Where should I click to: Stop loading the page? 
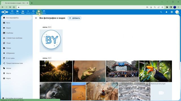tap(10, 7)
